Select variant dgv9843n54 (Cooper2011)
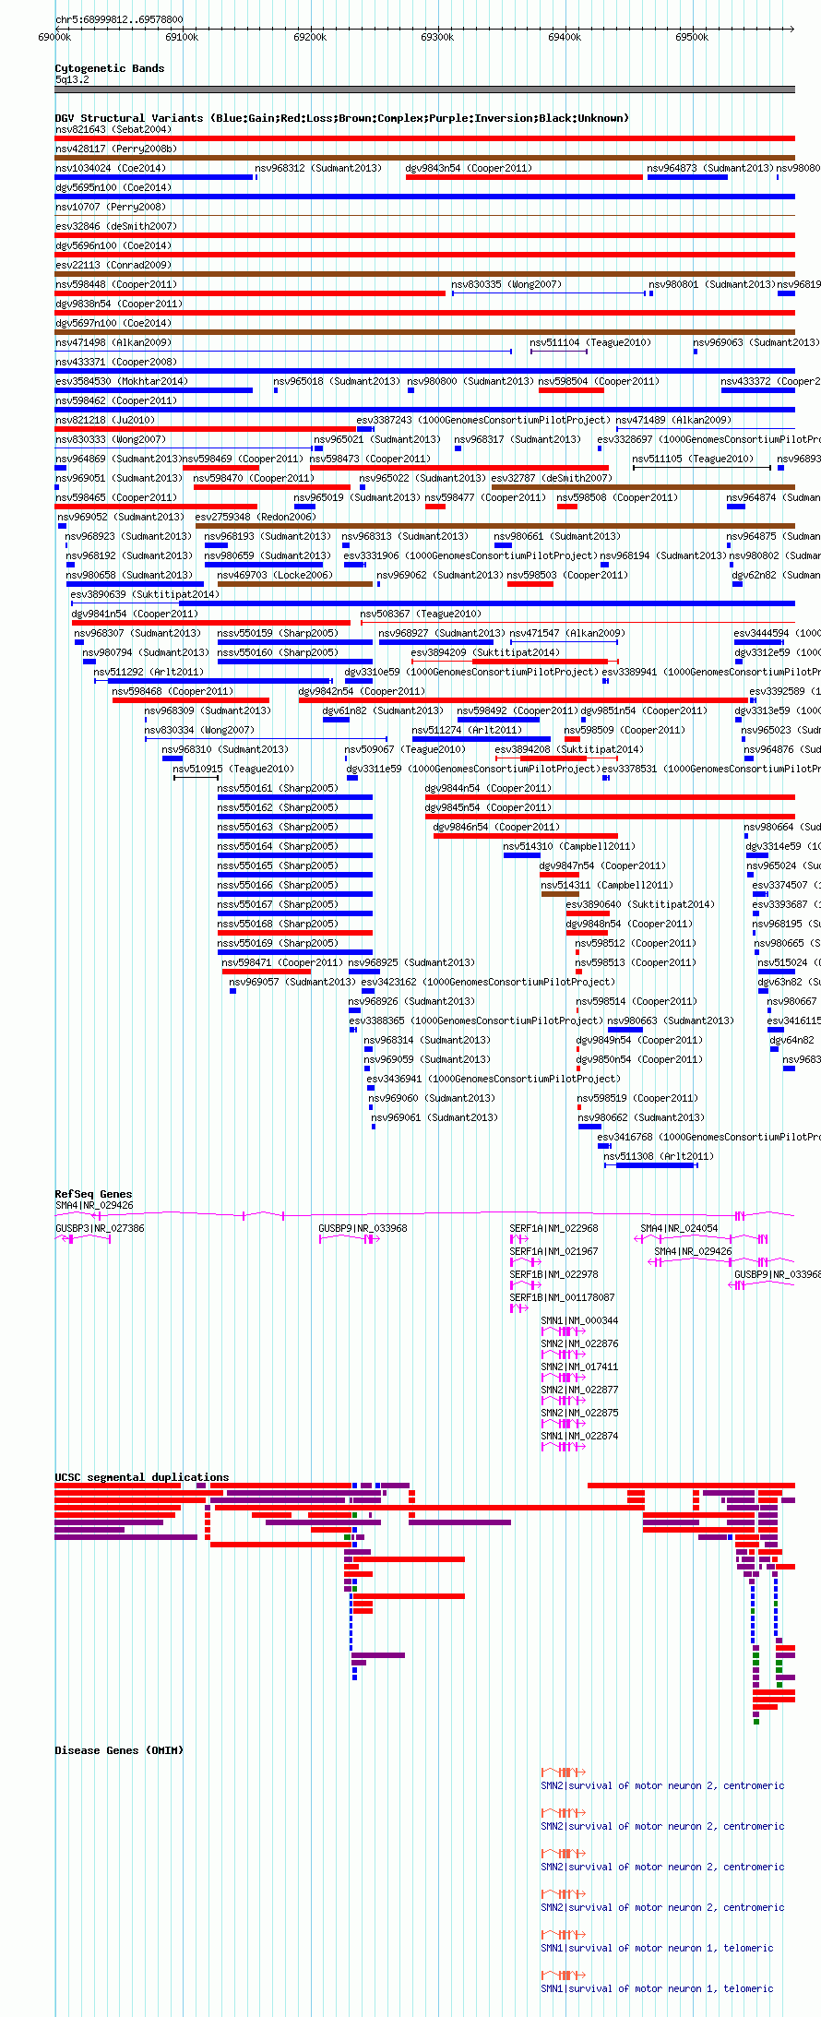 (x=469, y=168)
